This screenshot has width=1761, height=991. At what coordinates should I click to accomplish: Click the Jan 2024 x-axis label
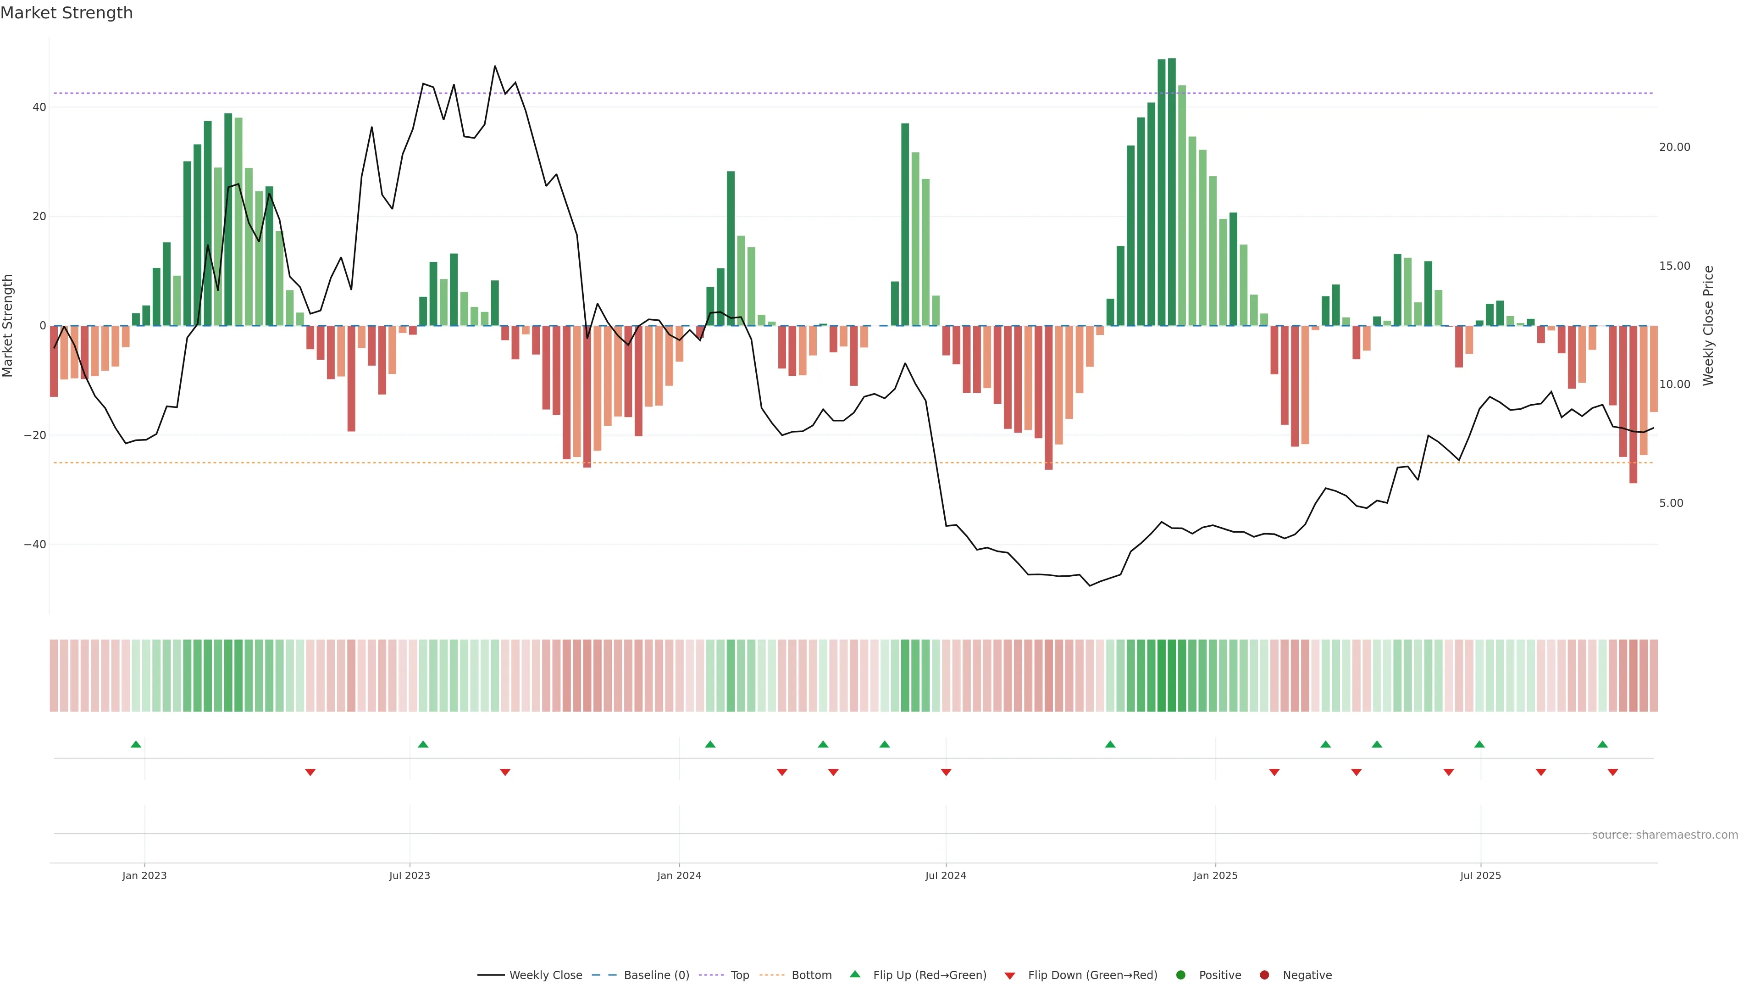(x=679, y=875)
